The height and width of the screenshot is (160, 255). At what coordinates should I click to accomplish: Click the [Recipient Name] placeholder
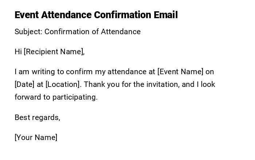(x=54, y=52)
